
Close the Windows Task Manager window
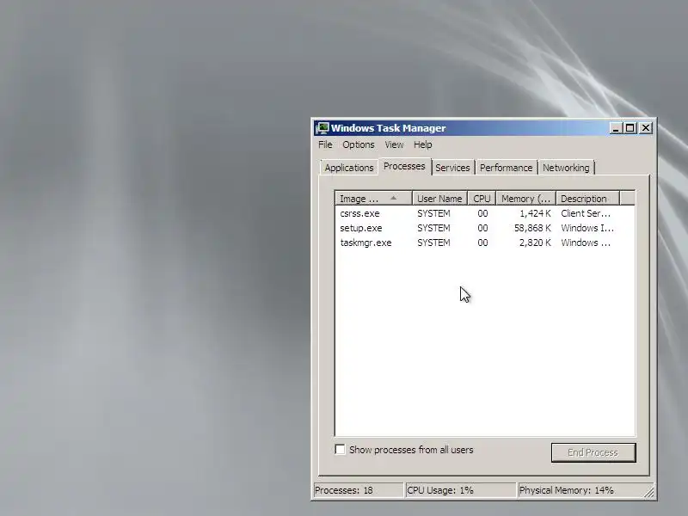pos(646,128)
